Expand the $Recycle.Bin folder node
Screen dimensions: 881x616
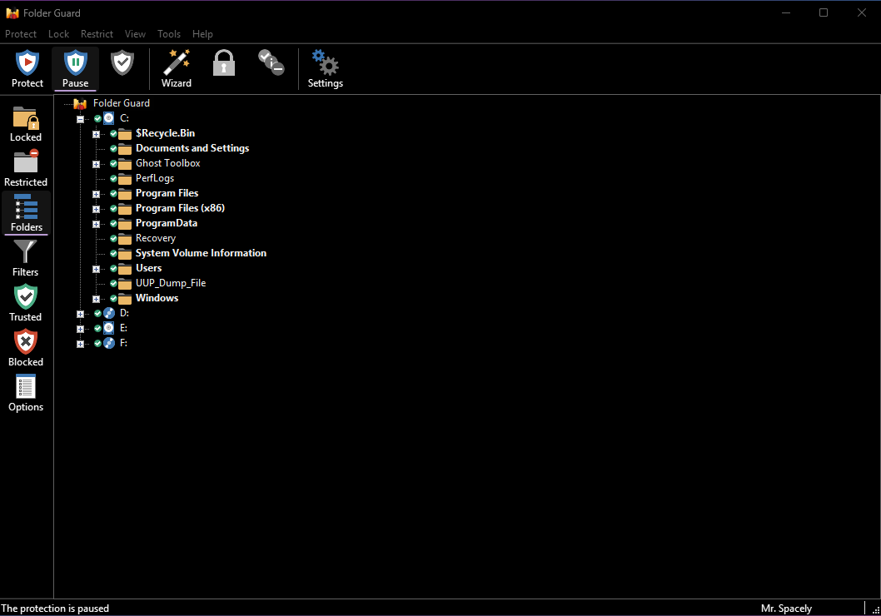pos(96,134)
